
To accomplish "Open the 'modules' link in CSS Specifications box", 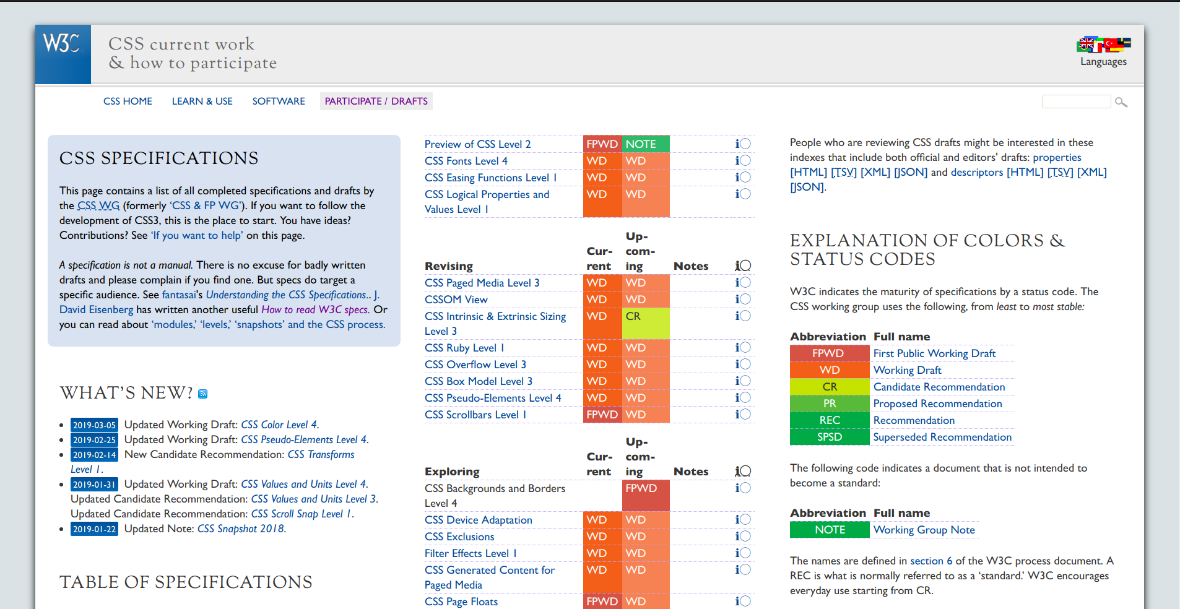I will 174,324.
